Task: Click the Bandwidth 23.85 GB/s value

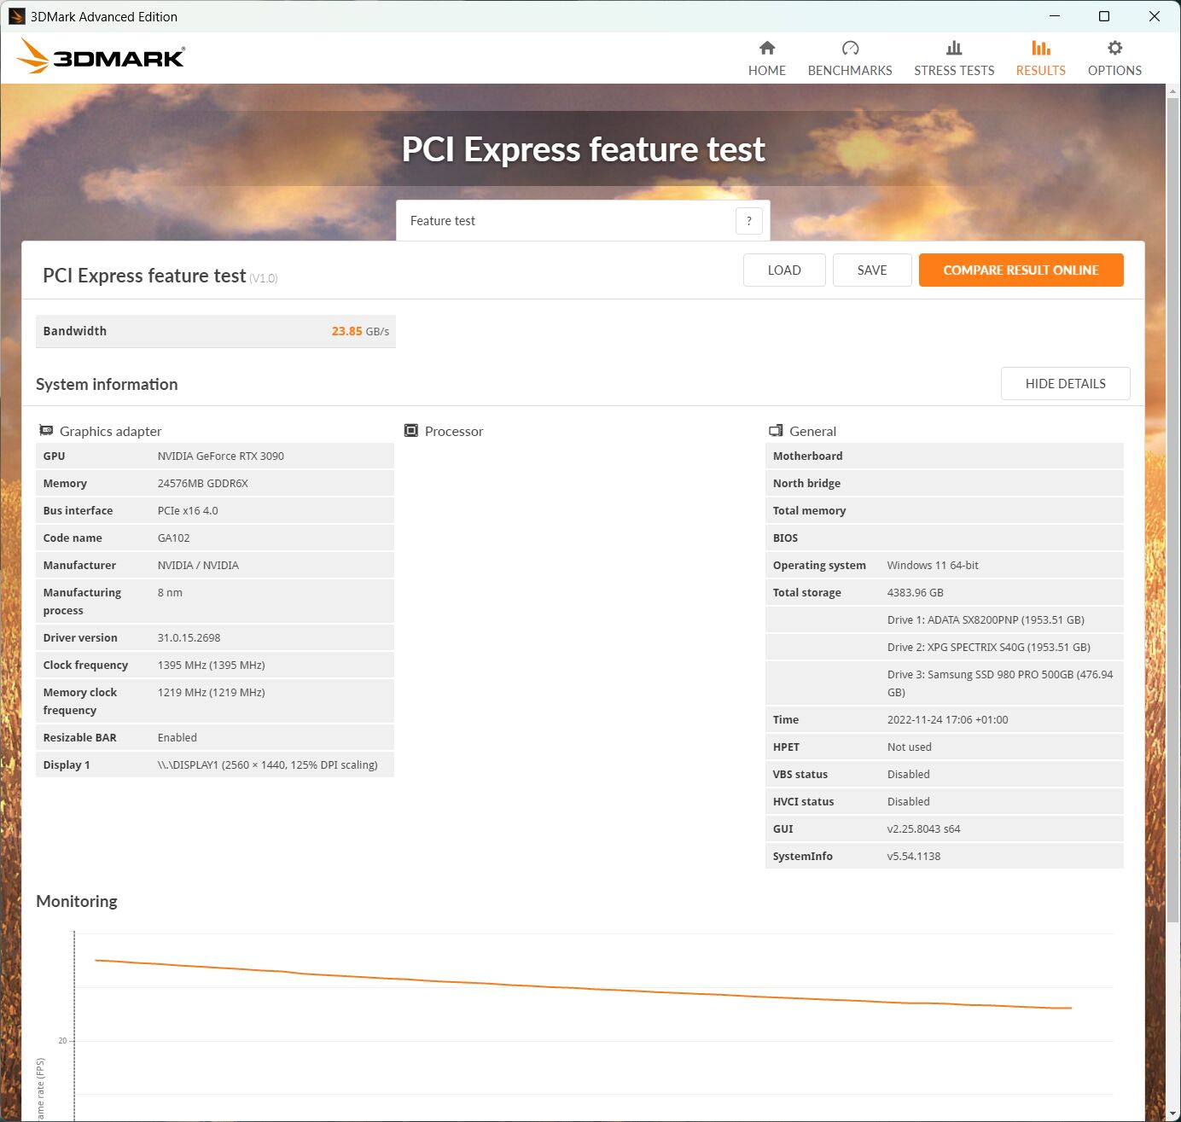Action: coord(360,331)
